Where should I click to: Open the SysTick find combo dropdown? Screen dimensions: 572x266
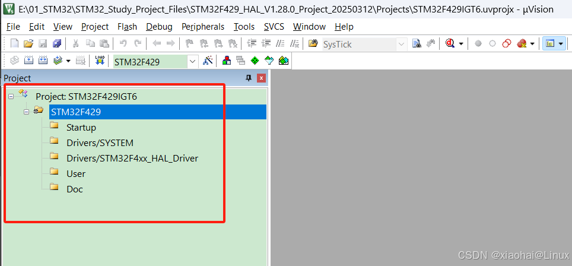[402, 44]
